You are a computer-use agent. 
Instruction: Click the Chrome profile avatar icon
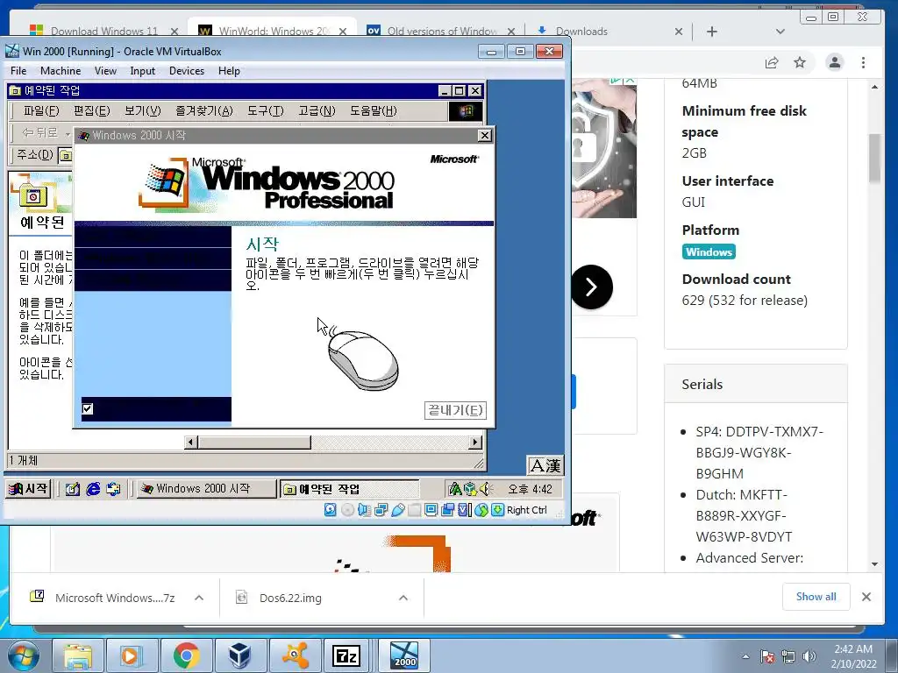pyautogui.click(x=835, y=62)
